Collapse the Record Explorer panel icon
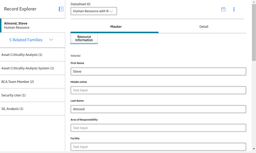 coord(61,9)
